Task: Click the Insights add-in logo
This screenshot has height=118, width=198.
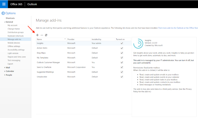Action: coord(138,43)
